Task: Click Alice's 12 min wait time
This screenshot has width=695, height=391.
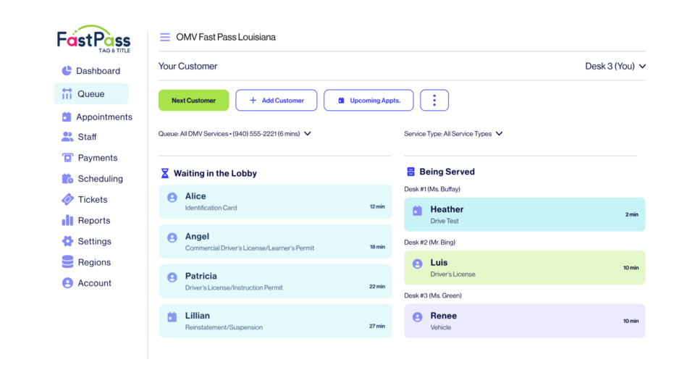Action: click(x=377, y=206)
